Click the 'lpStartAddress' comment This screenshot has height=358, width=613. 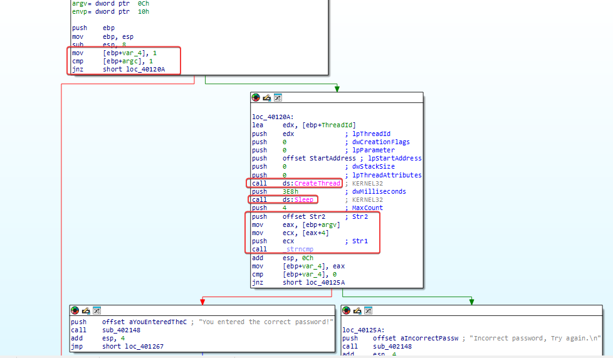(x=395, y=158)
